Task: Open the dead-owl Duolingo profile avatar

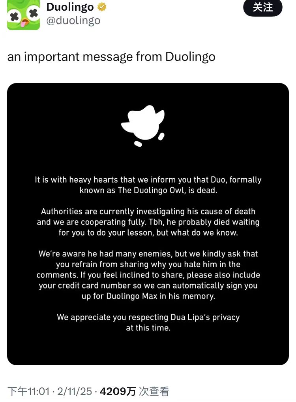Action: point(23,15)
